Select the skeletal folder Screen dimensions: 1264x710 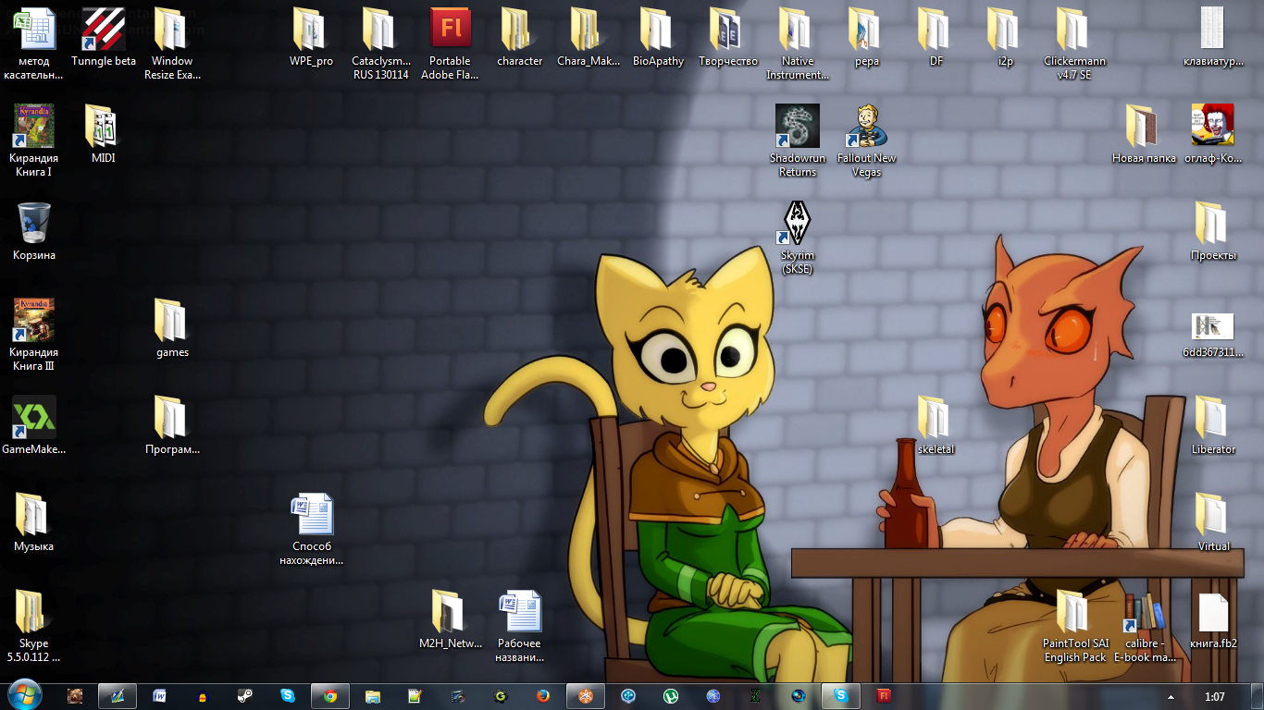pos(936,425)
